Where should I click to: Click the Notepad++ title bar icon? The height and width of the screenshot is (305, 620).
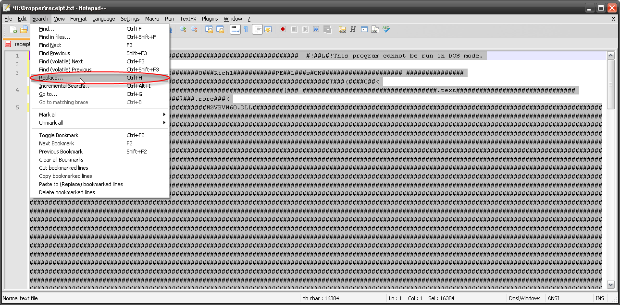7,8
